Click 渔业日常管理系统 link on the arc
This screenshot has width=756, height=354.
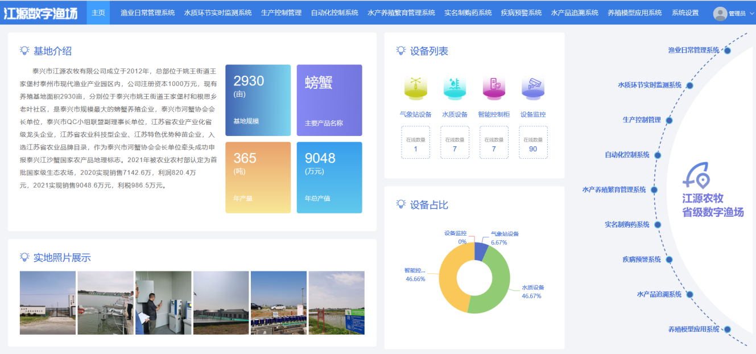click(x=693, y=50)
